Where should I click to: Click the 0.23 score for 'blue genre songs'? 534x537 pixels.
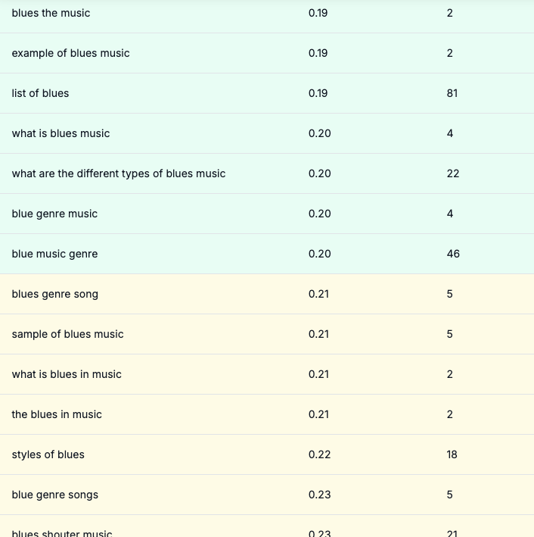(x=319, y=495)
